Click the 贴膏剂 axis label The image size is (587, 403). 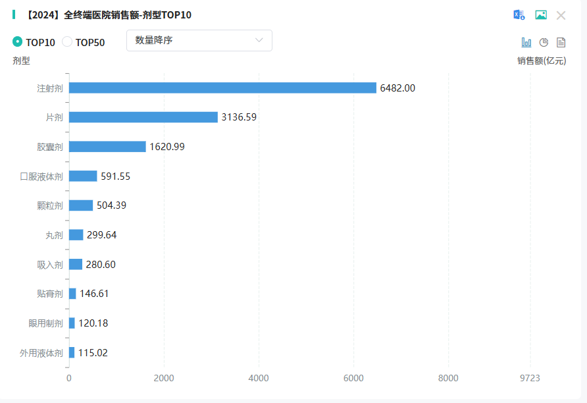(x=50, y=294)
